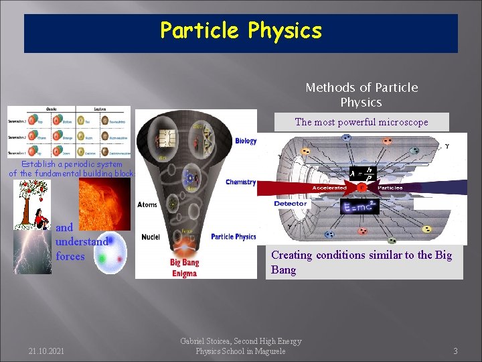
Task: Click 'Establish a periodic system' caption
Action: pyautogui.click(x=72, y=164)
